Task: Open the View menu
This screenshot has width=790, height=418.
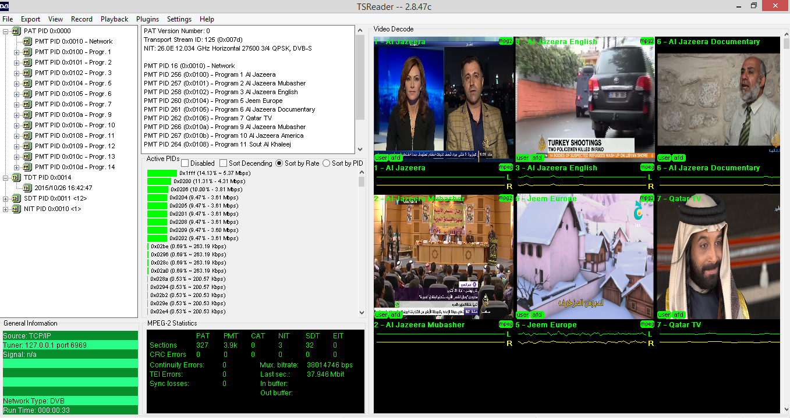Action: [x=56, y=19]
